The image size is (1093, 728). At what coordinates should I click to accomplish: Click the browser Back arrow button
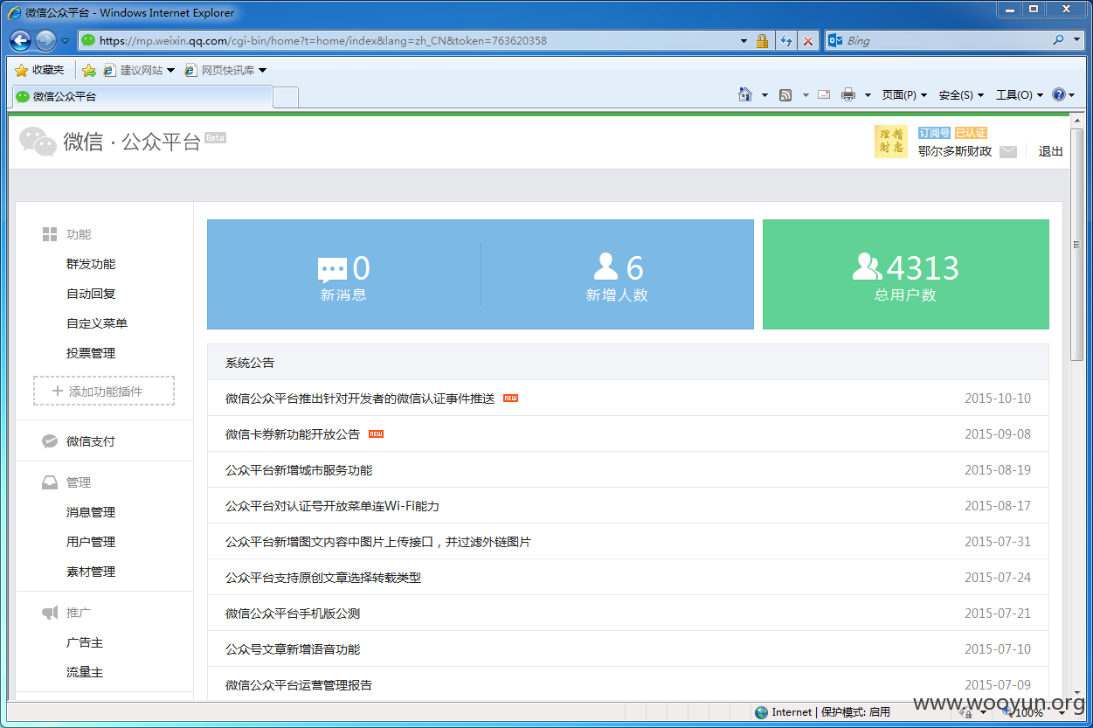[x=21, y=40]
